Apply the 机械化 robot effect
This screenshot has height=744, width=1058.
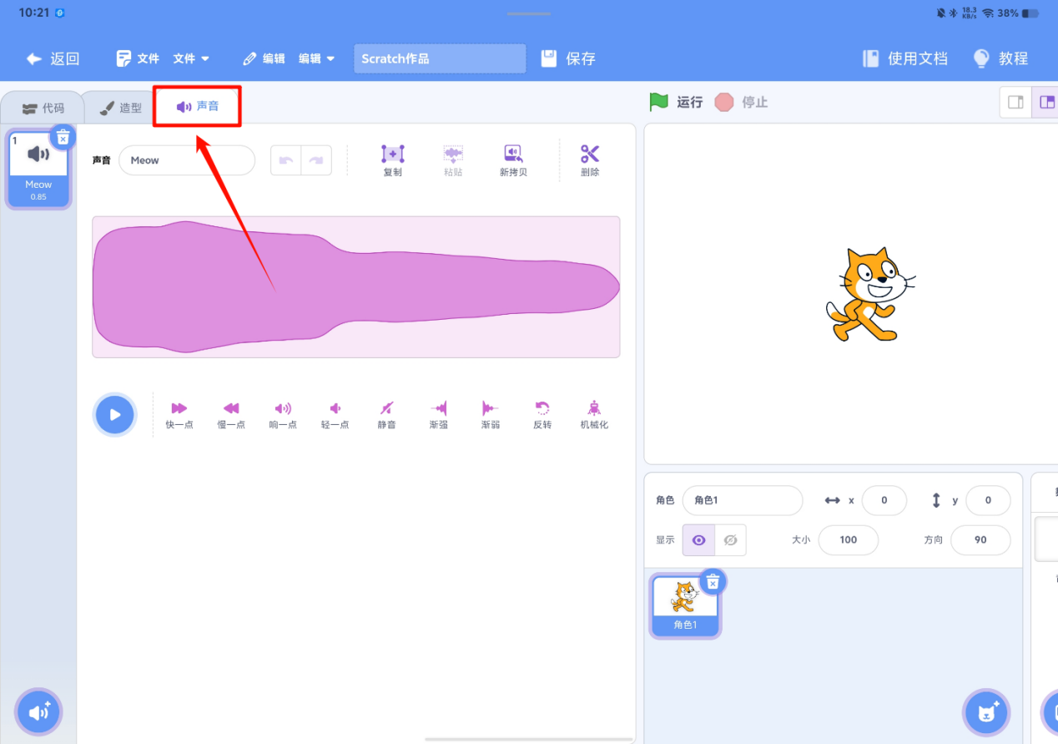click(x=593, y=413)
